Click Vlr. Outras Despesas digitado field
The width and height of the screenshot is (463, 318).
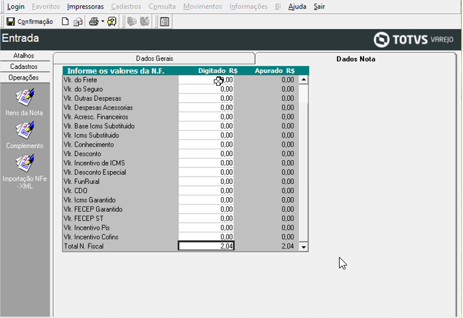206,98
